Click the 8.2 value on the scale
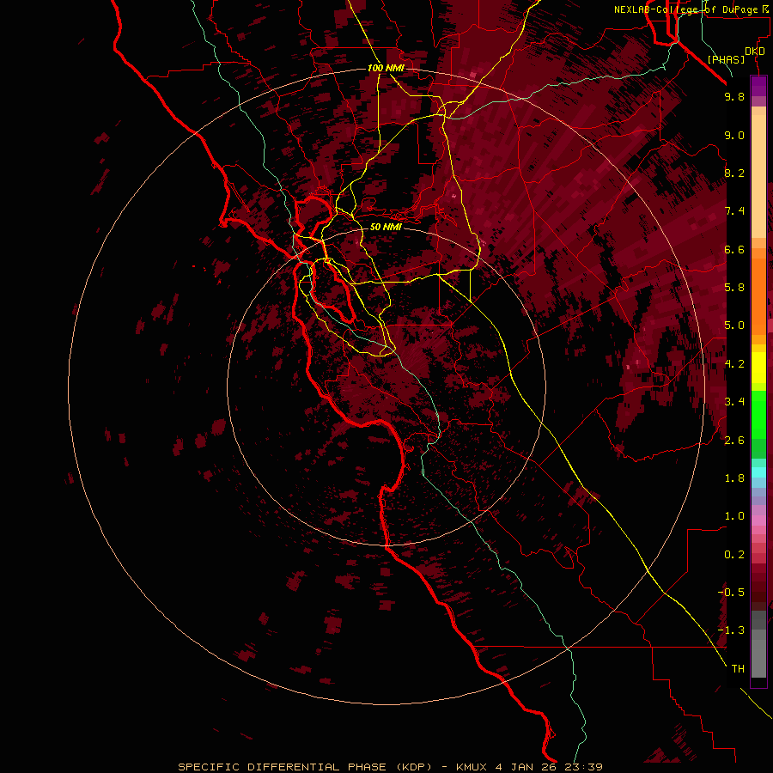 734,173
